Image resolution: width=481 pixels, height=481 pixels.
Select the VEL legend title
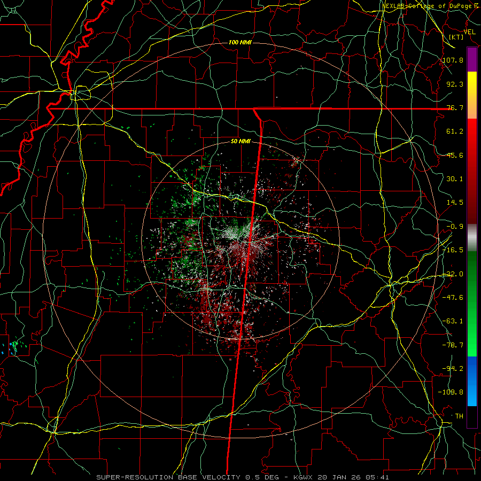(469, 32)
